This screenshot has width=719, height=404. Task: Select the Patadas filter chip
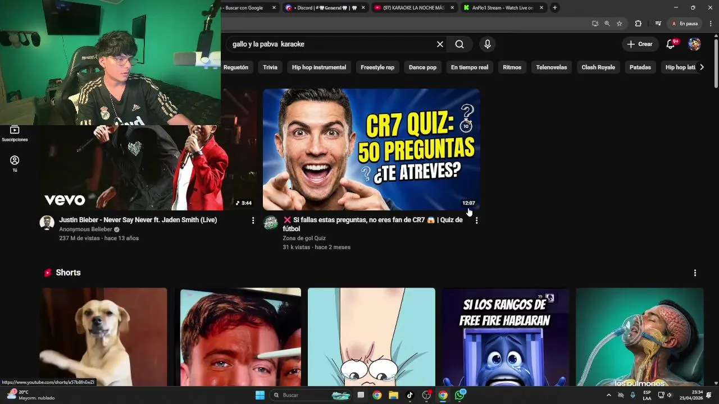click(640, 67)
